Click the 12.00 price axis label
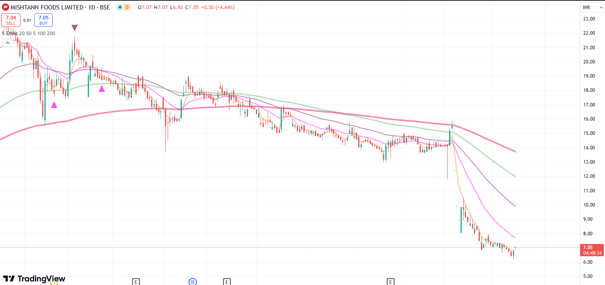This screenshot has height=285, width=605. [589, 176]
